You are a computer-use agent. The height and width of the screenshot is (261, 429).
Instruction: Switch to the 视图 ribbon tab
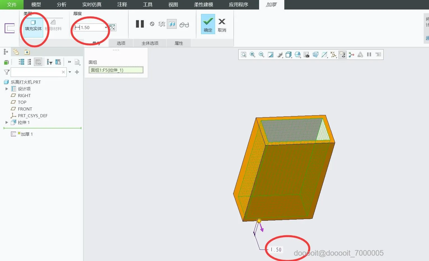pyautogui.click(x=173, y=5)
